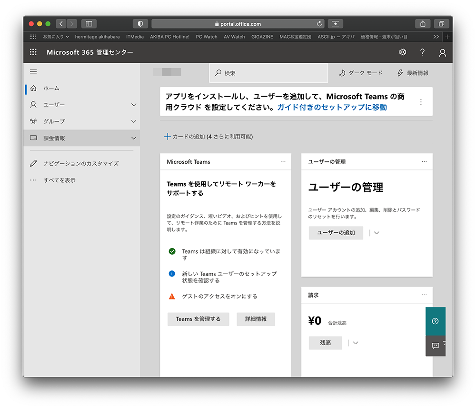The height and width of the screenshot is (408, 476).
Task: Click the groups icon beside グループ
Action: (x=33, y=121)
